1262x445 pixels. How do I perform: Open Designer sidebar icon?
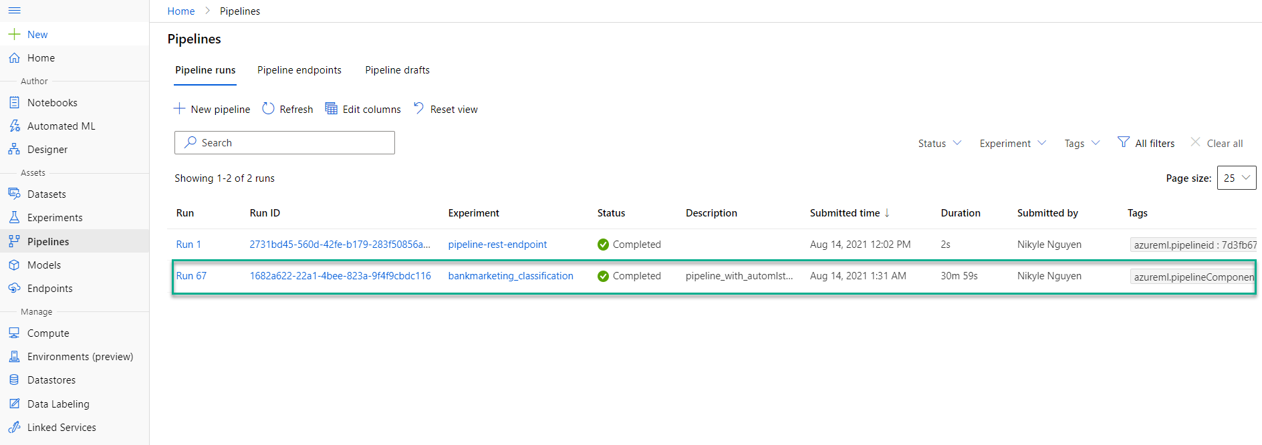14,149
